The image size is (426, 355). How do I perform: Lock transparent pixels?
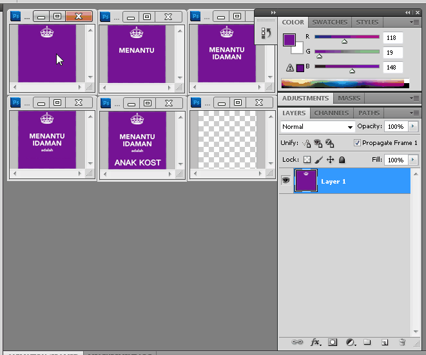(307, 160)
